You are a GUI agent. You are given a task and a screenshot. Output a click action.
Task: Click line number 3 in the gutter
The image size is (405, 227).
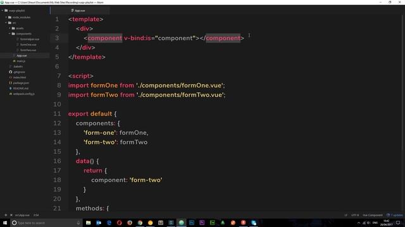(x=57, y=38)
